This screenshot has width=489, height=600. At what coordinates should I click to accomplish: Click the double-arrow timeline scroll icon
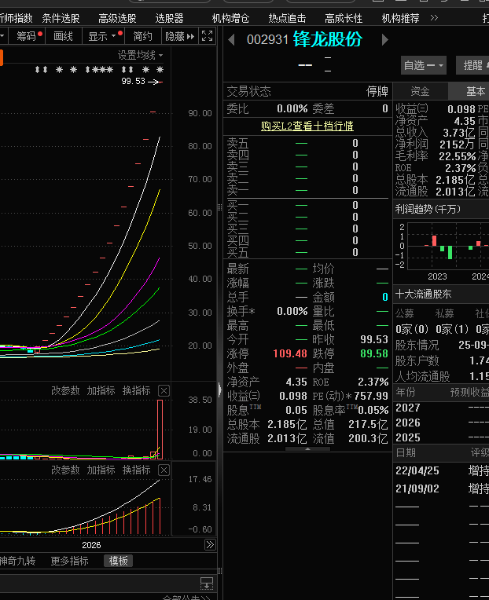[x=210, y=545]
